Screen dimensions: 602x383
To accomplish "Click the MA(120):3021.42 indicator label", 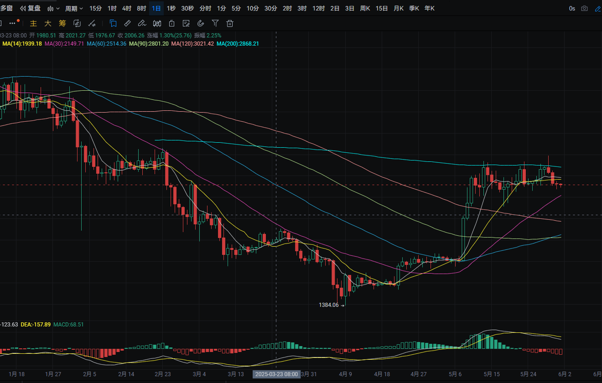I will pyautogui.click(x=192, y=44).
